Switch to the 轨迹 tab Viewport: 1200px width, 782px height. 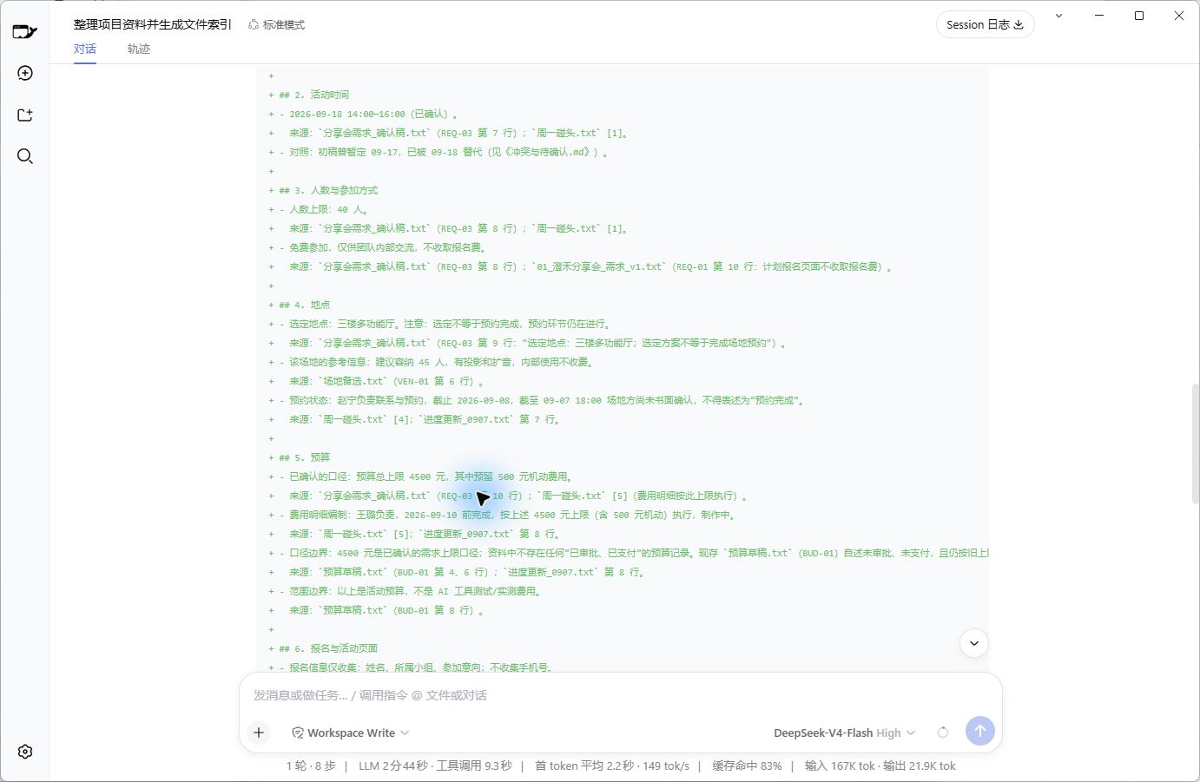(x=139, y=49)
